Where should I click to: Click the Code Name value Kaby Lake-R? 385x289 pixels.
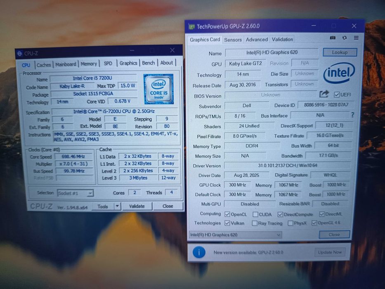pos(72,86)
